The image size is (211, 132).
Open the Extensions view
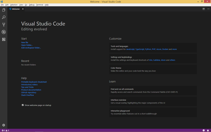(4, 39)
